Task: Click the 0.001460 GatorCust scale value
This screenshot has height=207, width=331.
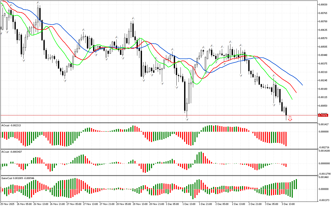Action: point(323,177)
